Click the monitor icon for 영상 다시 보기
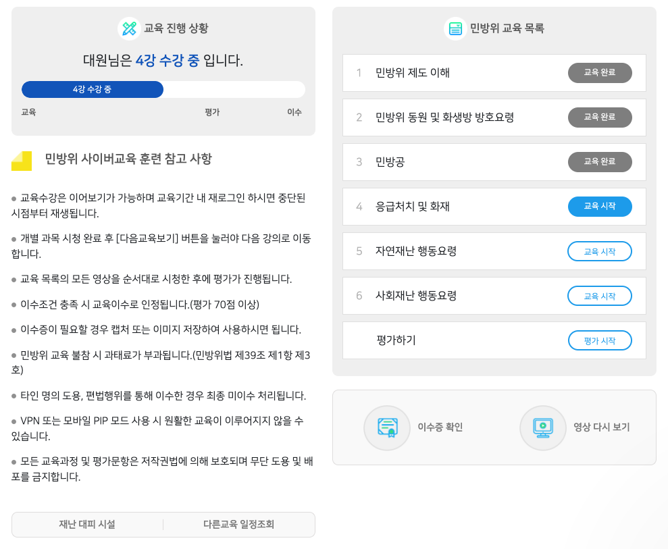The image size is (668, 549). [542, 427]
